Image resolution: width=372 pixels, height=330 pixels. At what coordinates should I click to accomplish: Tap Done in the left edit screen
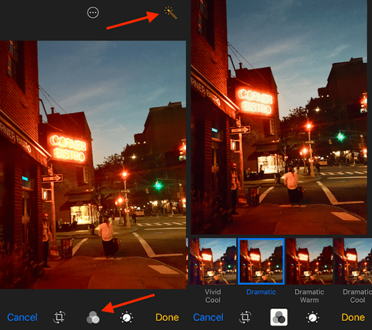[167, 317]
